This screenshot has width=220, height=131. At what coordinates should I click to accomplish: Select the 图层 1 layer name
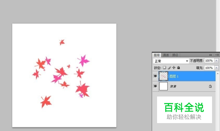[x=174, y=76]
